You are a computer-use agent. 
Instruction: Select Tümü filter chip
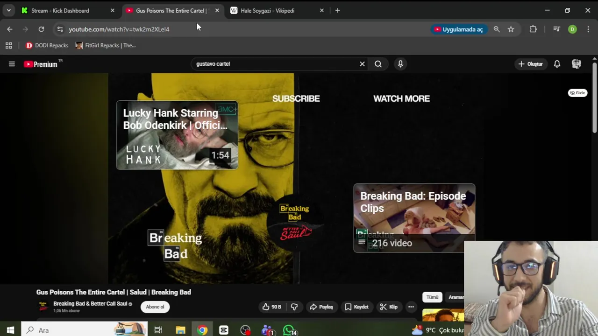[432, 297]
